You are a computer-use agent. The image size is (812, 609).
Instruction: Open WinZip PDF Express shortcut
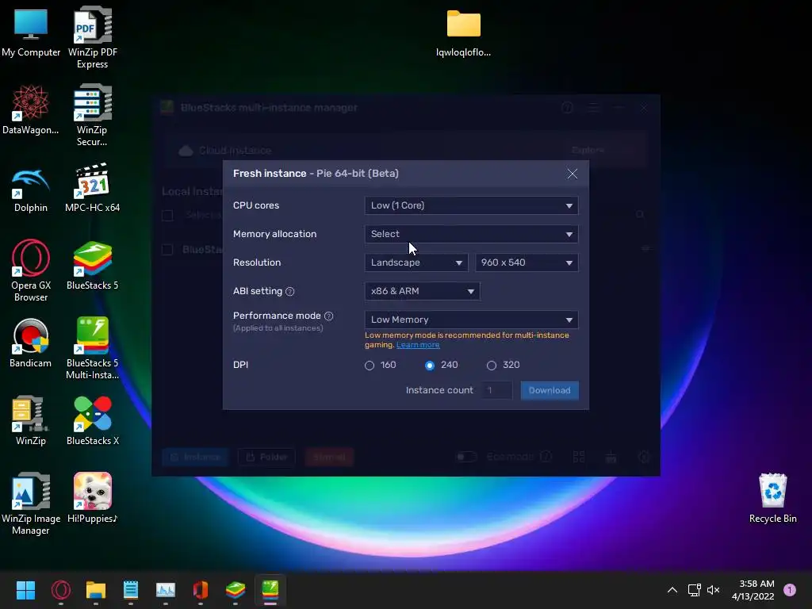coord(92,37)
